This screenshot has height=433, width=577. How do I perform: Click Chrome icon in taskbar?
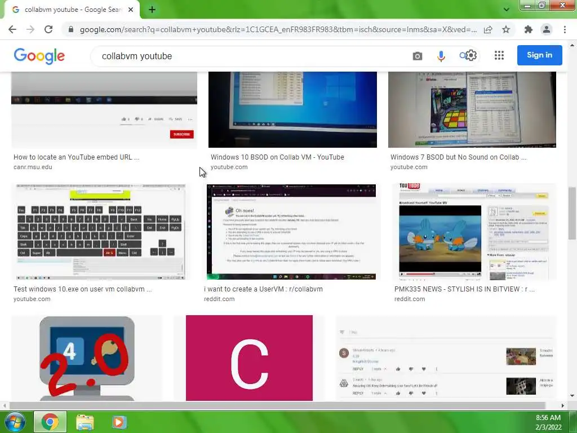(50, 422)
